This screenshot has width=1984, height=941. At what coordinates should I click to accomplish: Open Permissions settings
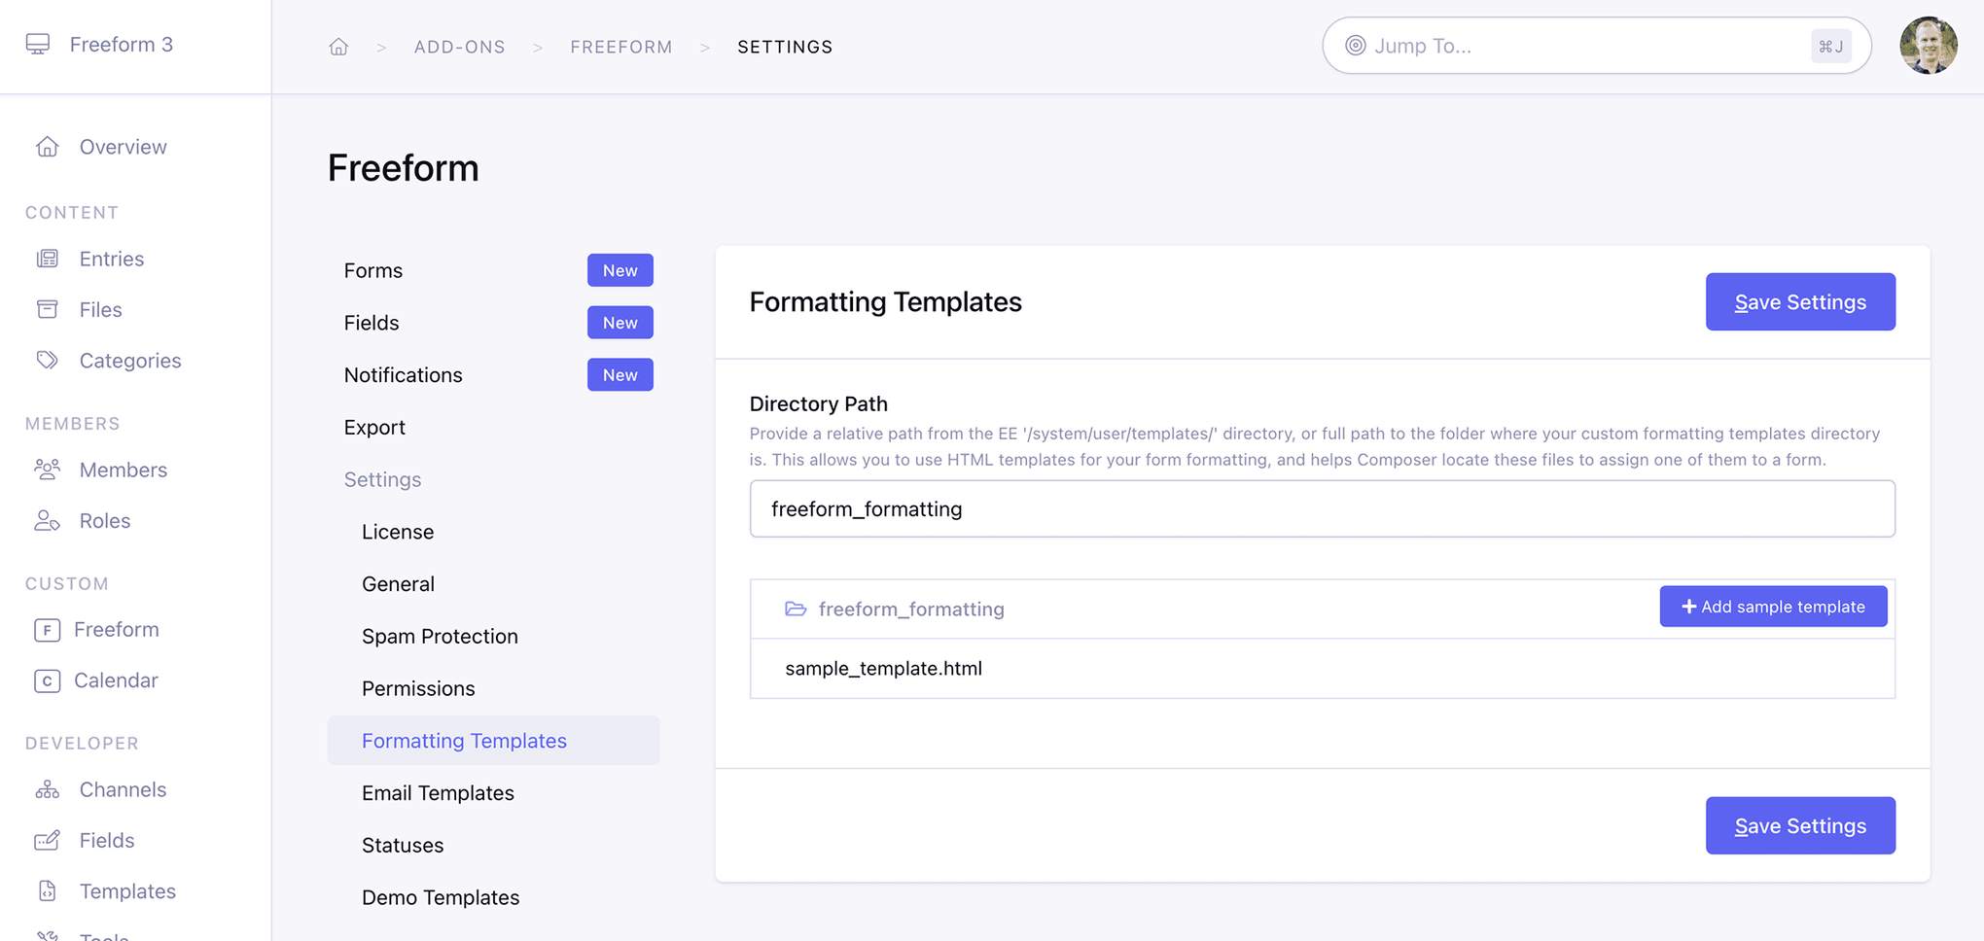point(418,688)
